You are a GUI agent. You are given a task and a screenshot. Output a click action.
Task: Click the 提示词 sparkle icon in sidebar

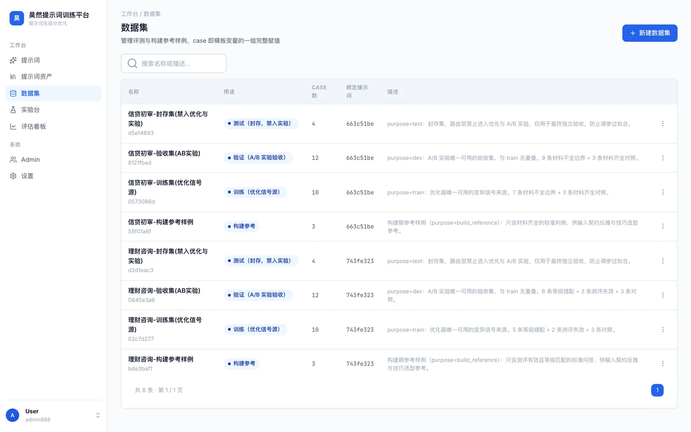[13, 60]
